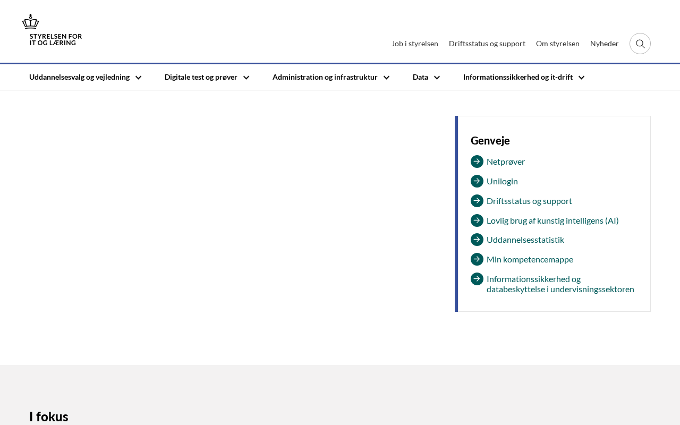The height and width of the screenshot is (425, 680).
Task: Expand the Data menu chevron
Action: [x=437, y=78]
